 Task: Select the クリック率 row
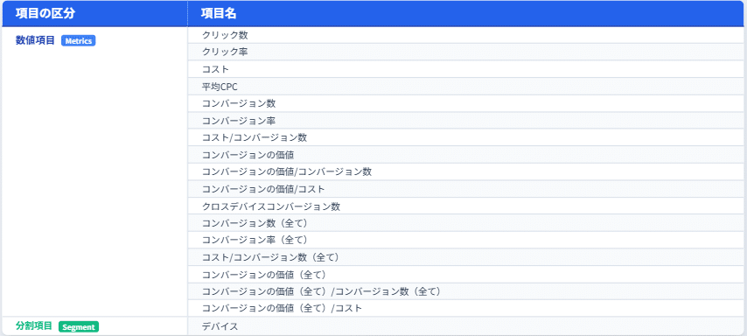click(x=465, y=52)
